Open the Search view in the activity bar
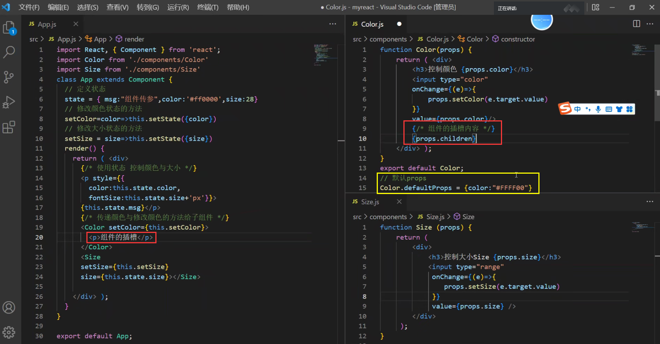660x344 pixels. [9, 52]
